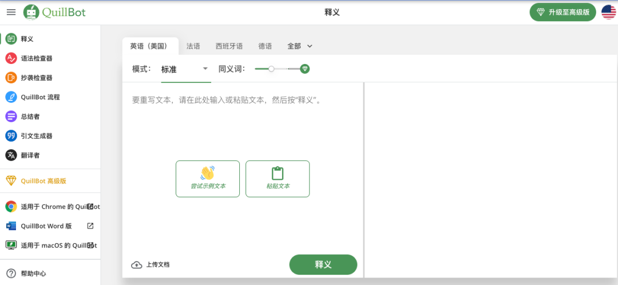Click diamond icon in upgrade button
This screenshot has height=285, width=618.
coord(540,12)
